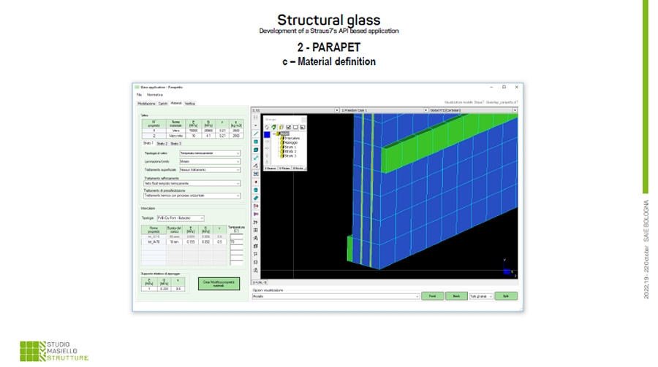Click the Front view button
The width and height of the screenshot is (658, 367).
(432, 296)
